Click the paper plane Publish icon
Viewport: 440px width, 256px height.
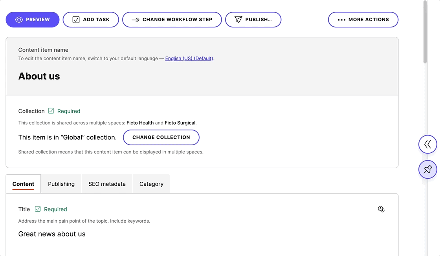click(238, 20)
